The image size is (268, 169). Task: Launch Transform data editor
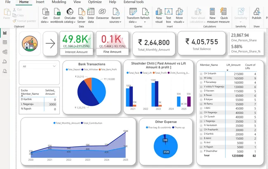tap(133, 16)
